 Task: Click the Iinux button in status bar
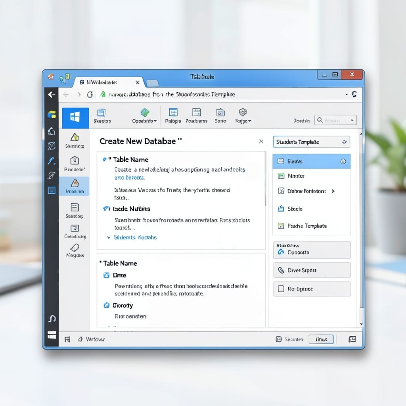[x=321, y=339]
